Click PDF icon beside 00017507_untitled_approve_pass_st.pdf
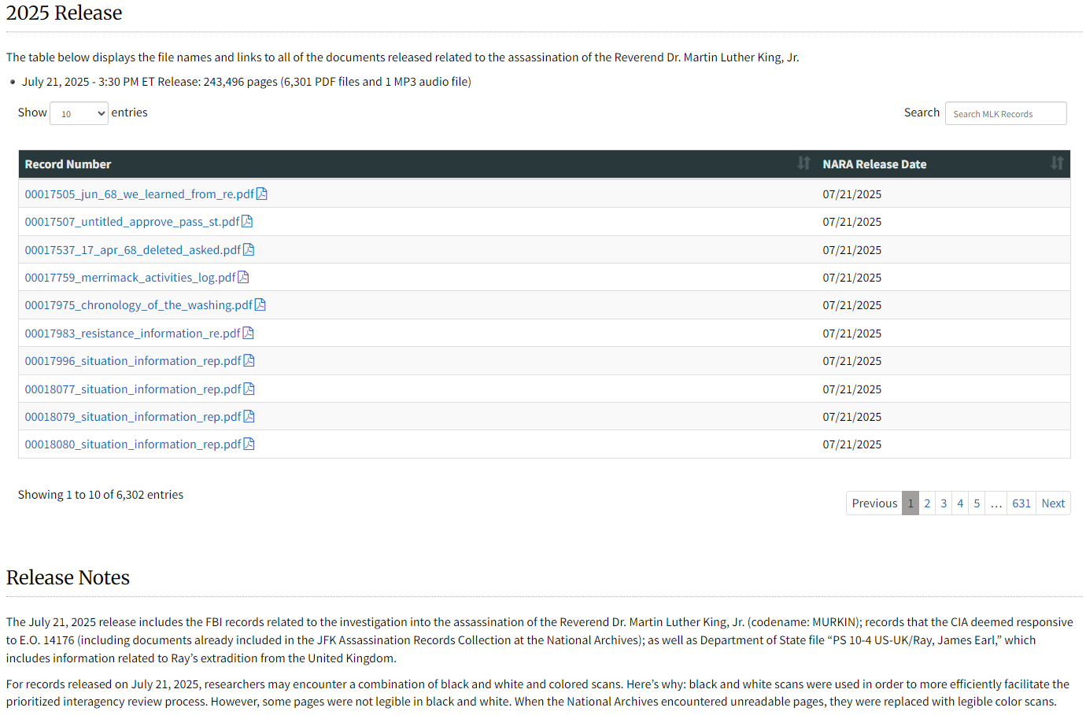The height and width of the screenshot is (715, 1086). pyautogui.click(x=247, y=221)
